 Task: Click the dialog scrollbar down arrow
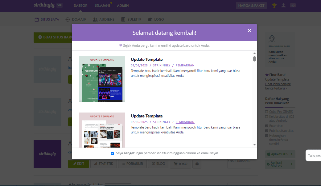tap(254, 144)
